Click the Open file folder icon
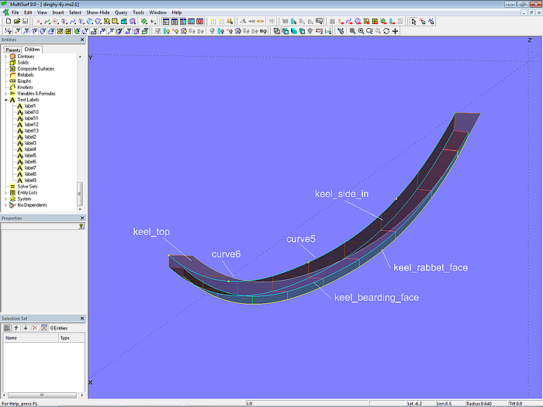The height and width of the screenshot is (407, 543). pyautogui.click(x=16, y=22)
